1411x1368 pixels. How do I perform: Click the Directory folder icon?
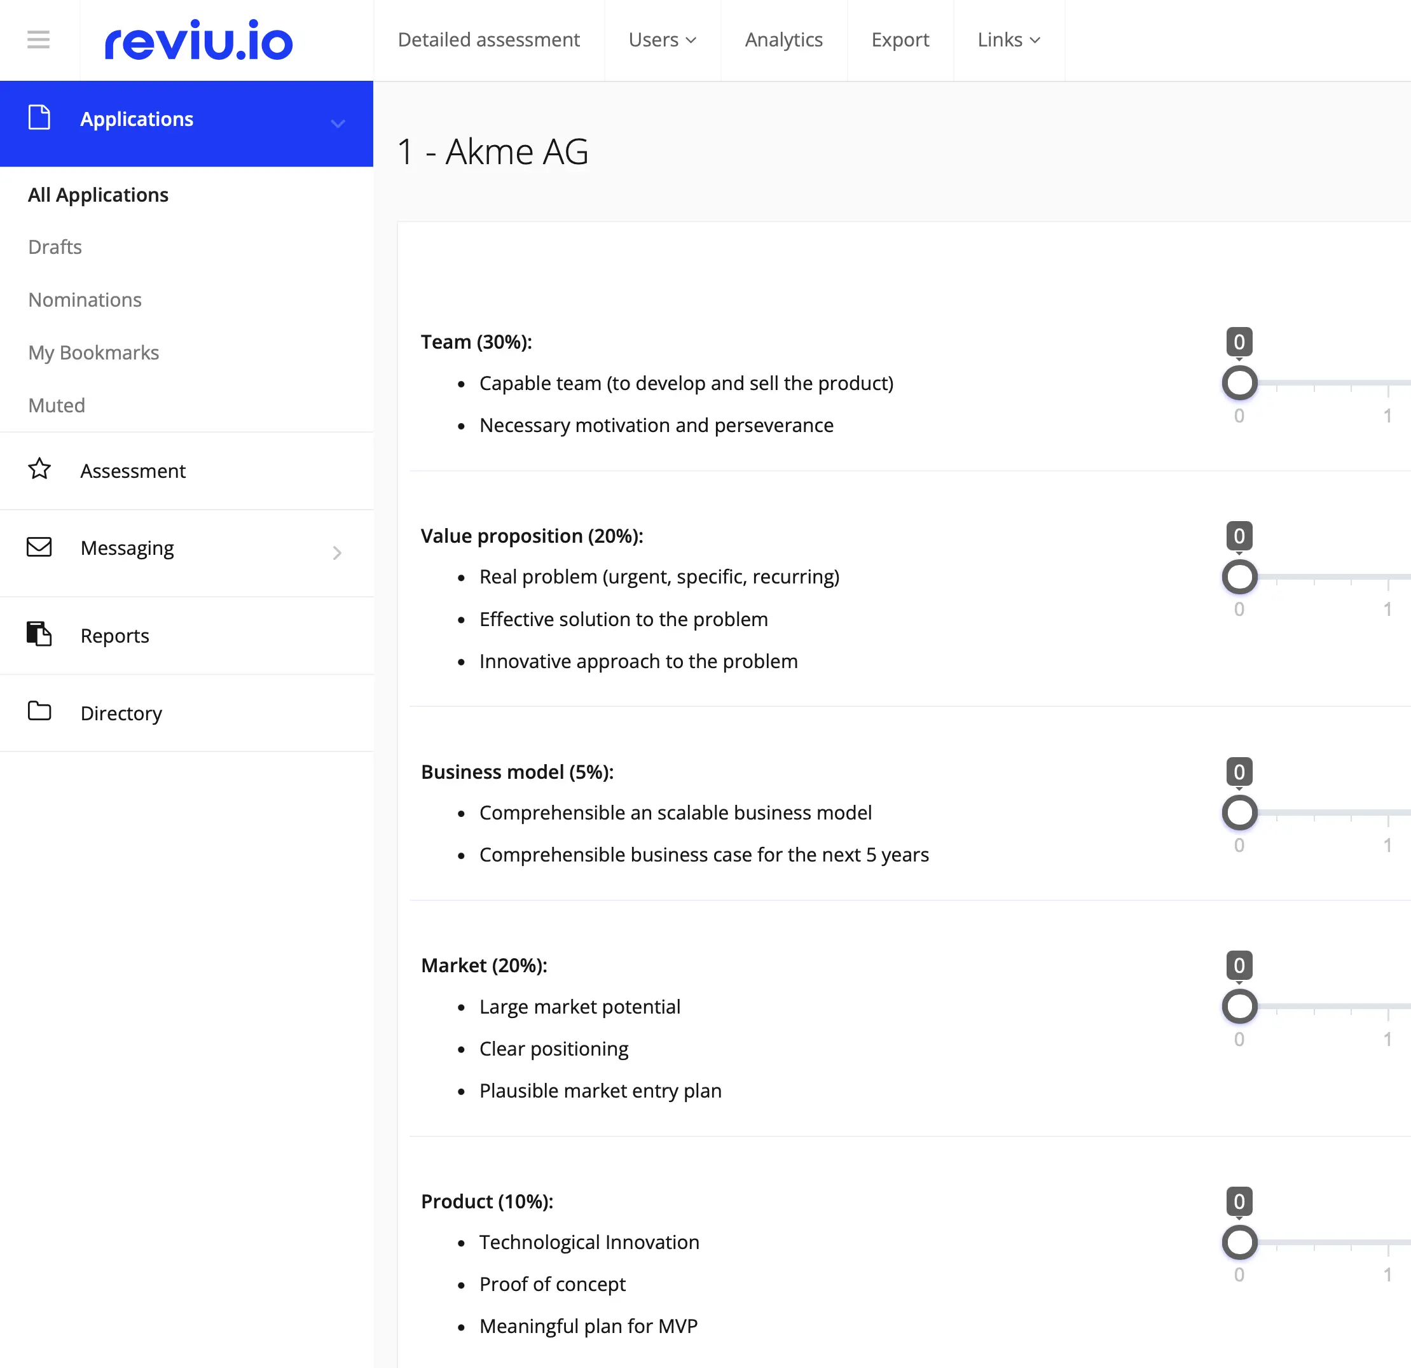(39, 712)
